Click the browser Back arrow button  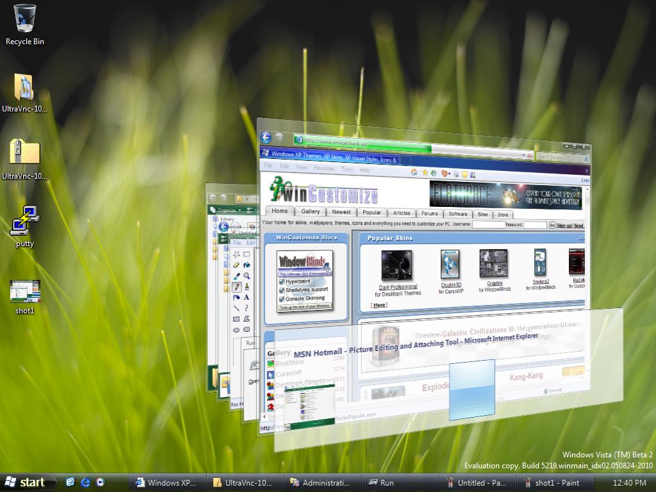click(266, 138)
